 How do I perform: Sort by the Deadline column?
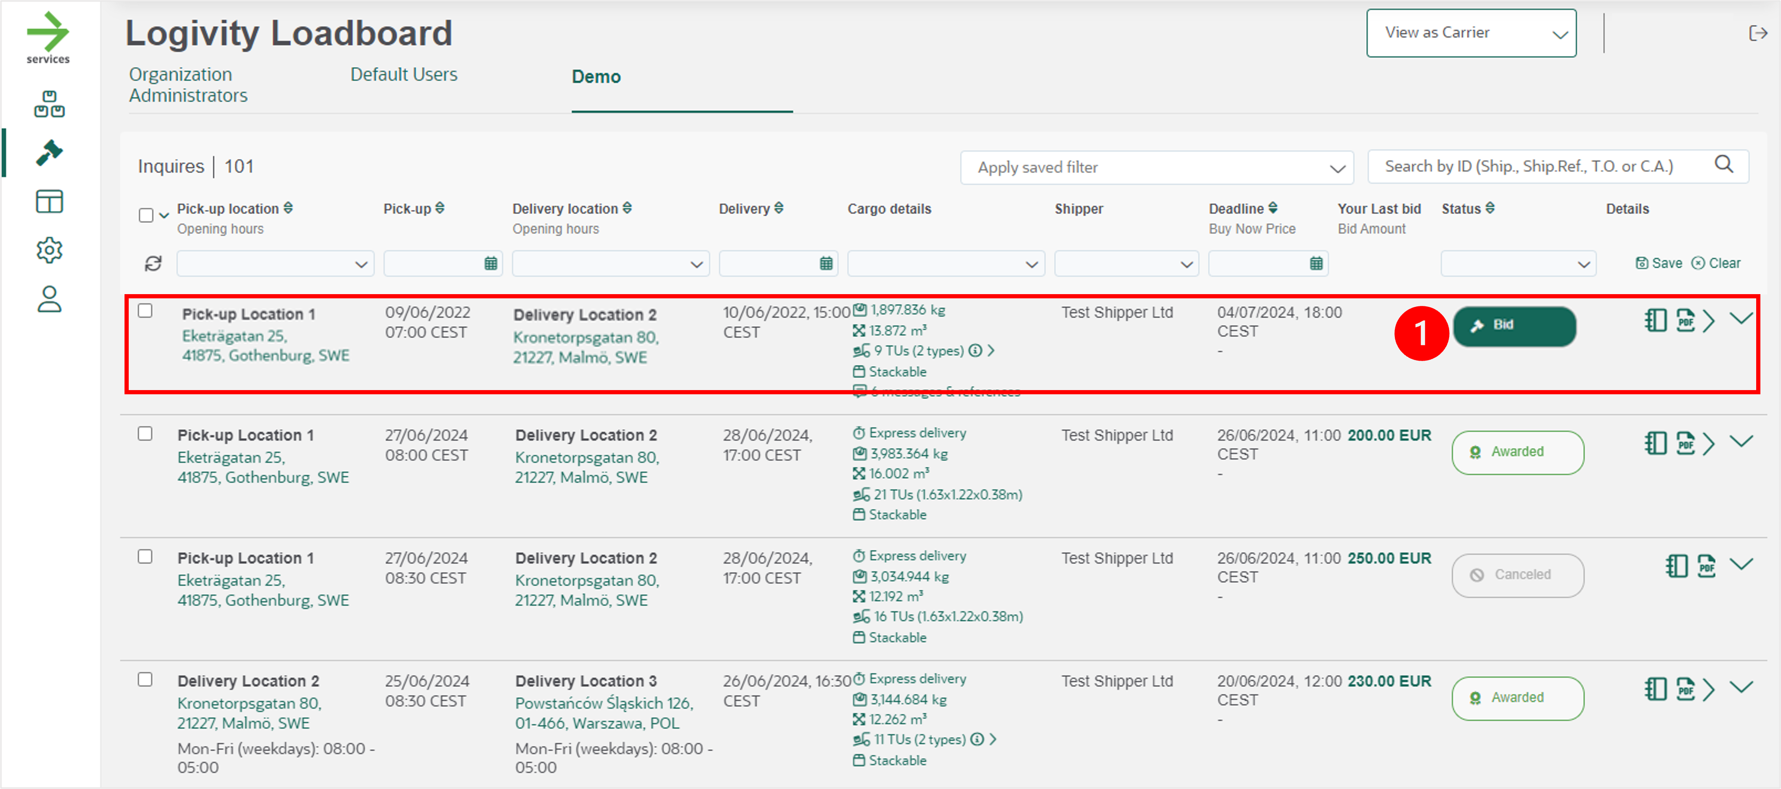[x=1273, y=208]
